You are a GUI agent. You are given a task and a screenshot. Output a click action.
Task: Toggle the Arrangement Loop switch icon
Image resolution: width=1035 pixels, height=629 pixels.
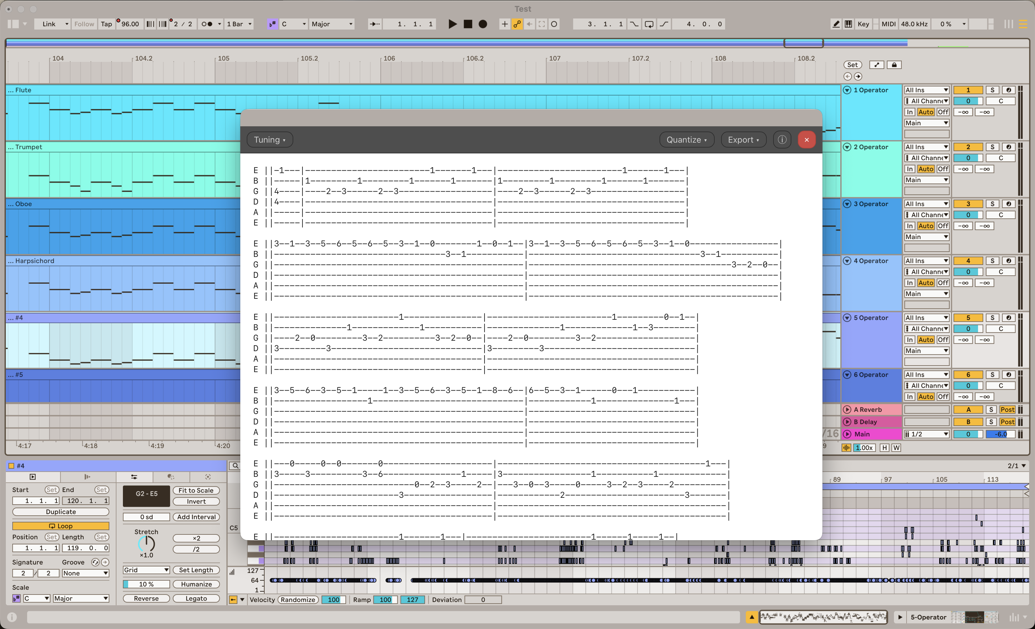[x=649, y=24]
